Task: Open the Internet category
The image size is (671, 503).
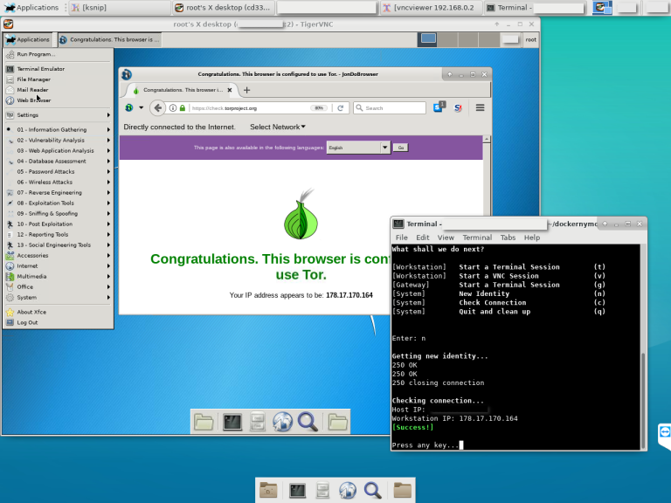Action: click(x=59, y=266)
